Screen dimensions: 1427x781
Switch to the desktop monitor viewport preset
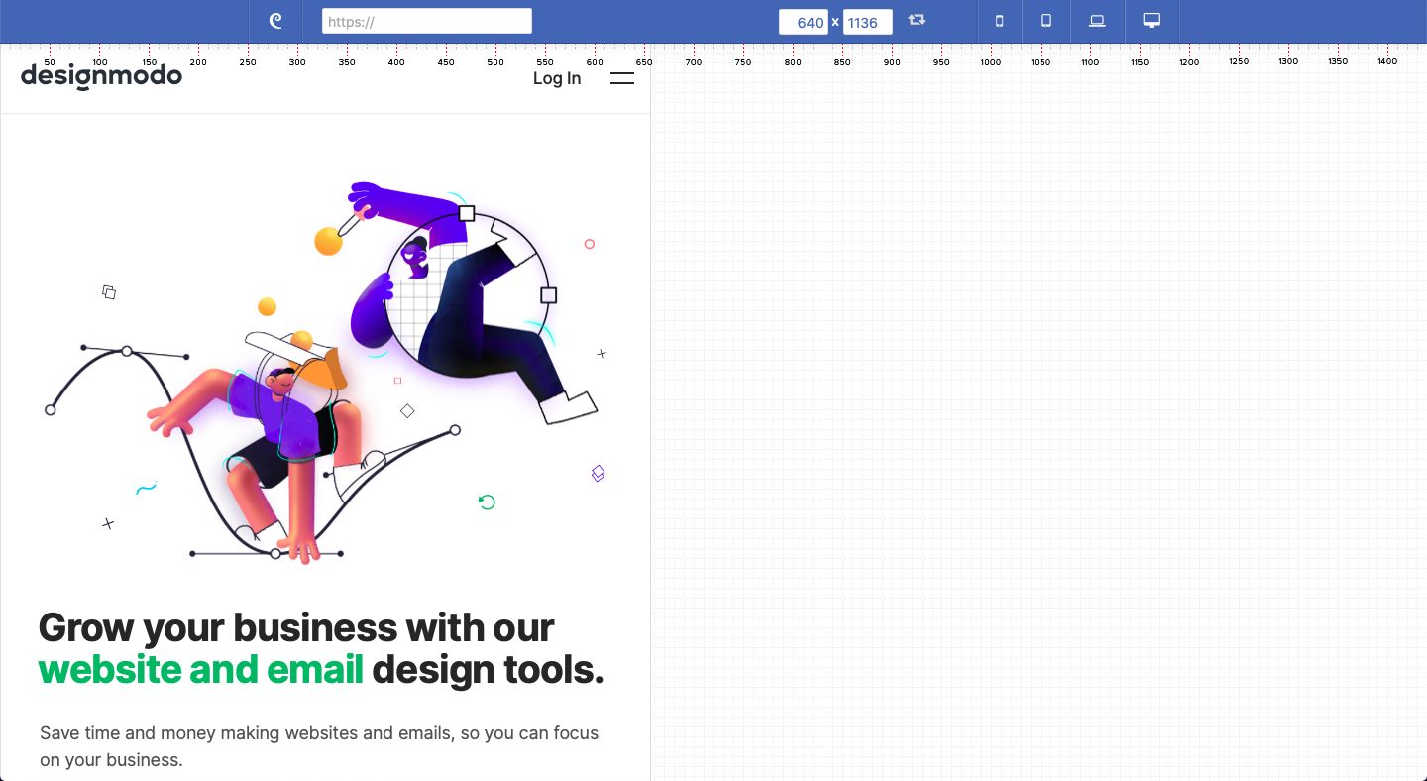pos(1152,21)
